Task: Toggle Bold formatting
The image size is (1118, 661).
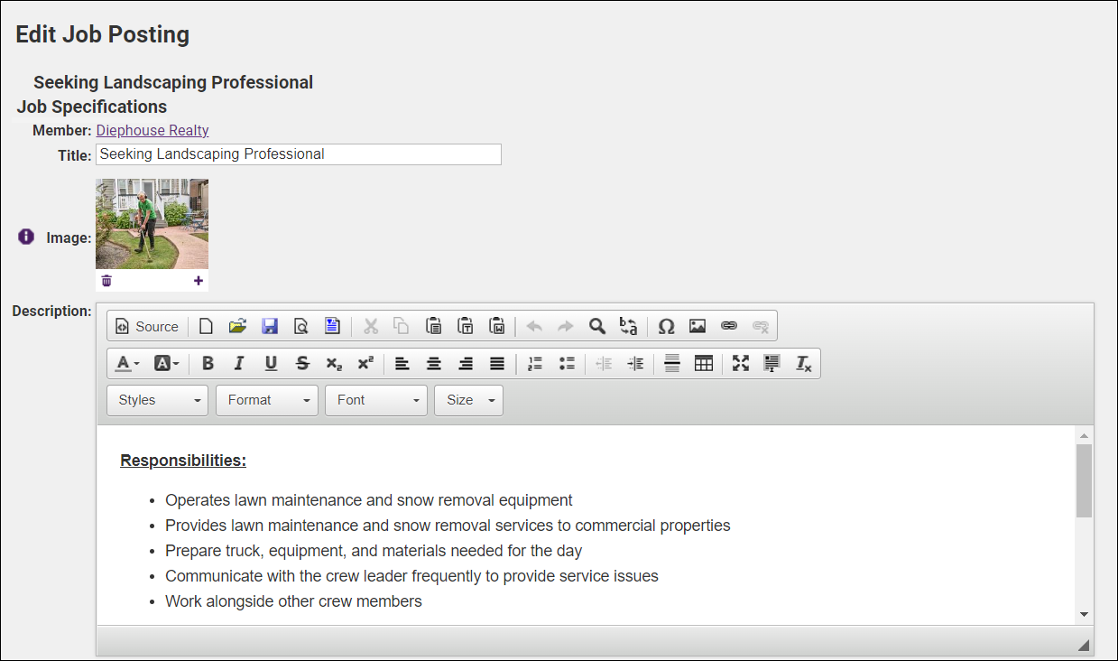Action: point(208,364)
